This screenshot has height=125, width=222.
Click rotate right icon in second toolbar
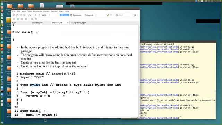click(x=36, y=19)
